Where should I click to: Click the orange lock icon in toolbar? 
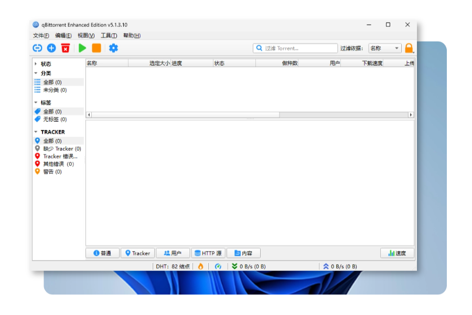409,48
